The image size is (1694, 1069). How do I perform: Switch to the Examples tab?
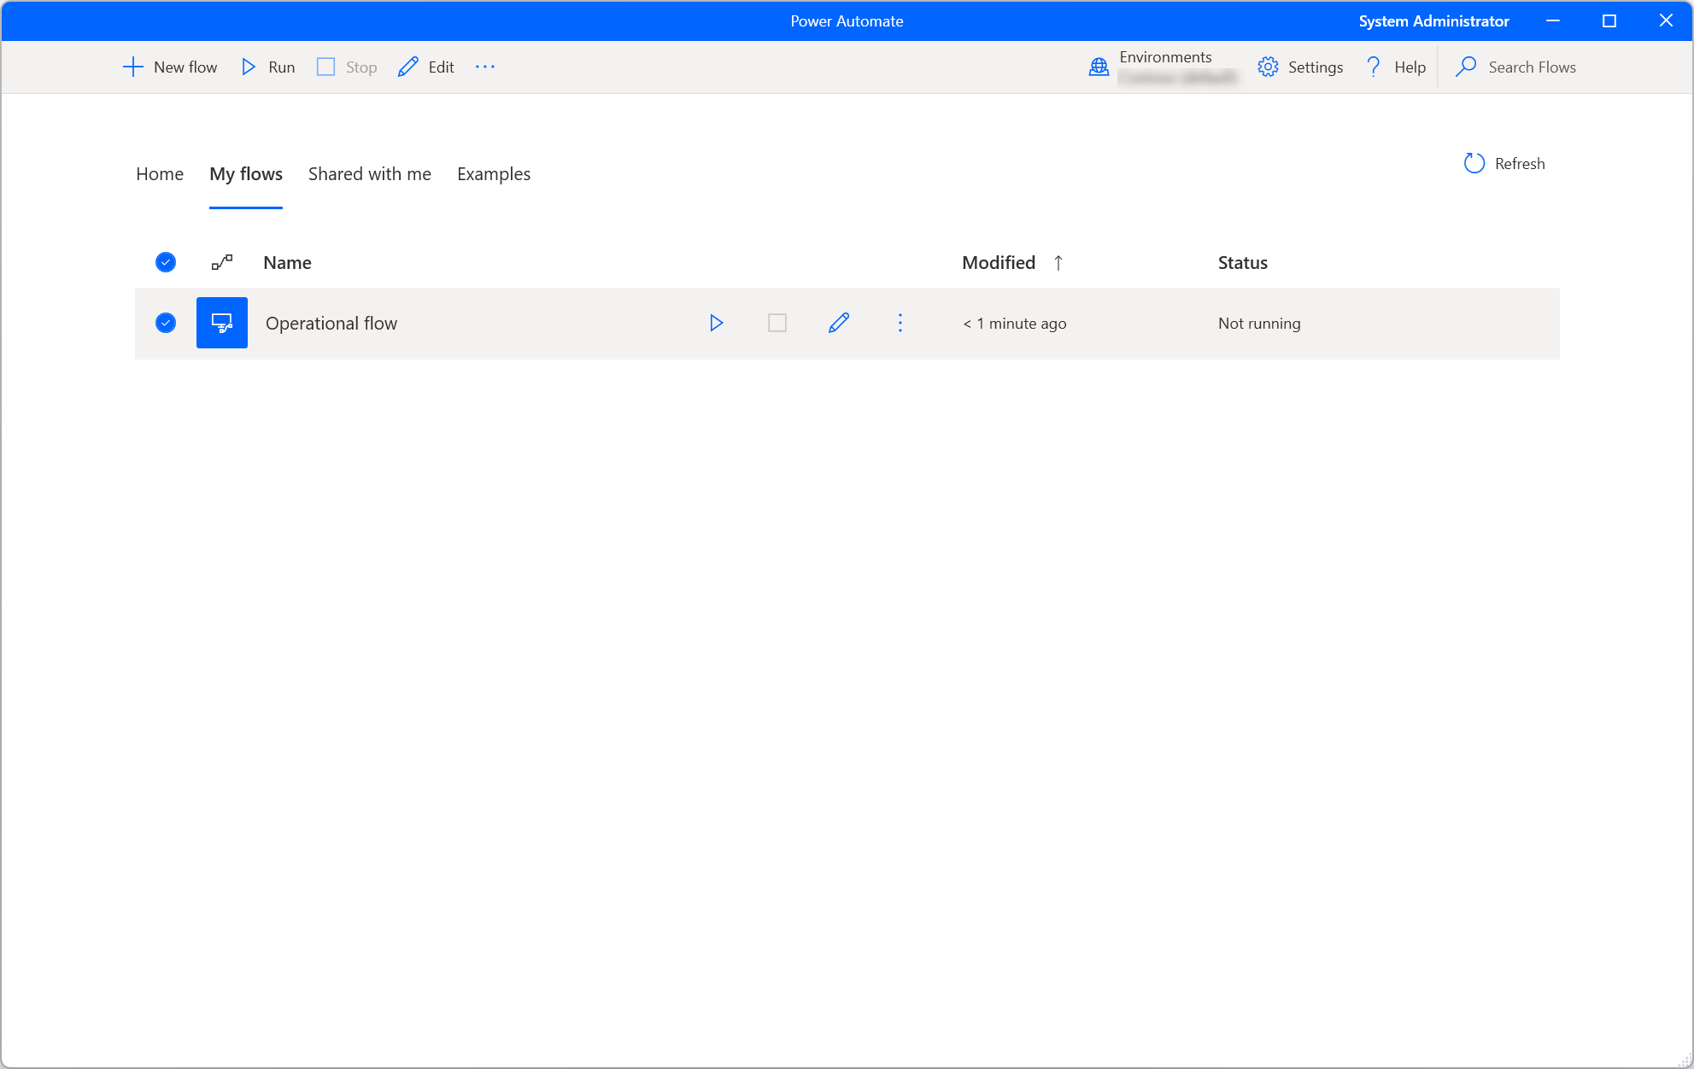494,173
